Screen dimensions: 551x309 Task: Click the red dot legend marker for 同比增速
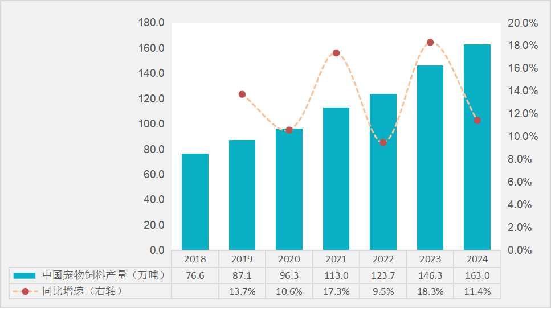click(25, 291)
